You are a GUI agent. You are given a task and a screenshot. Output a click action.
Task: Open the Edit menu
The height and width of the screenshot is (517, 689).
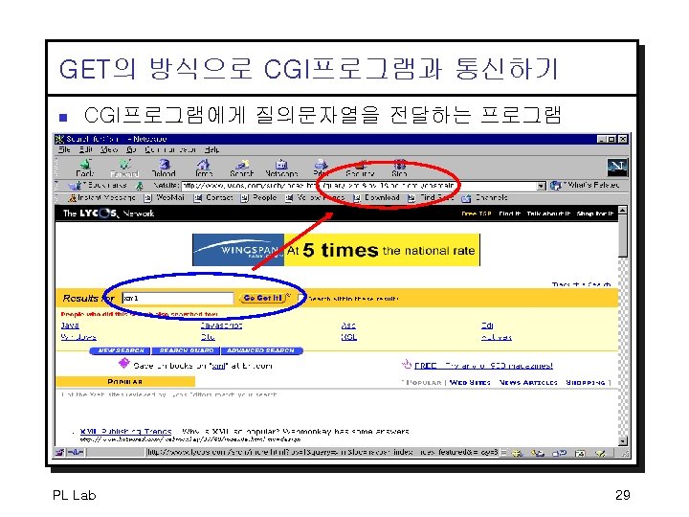click(x=86, y=150)
